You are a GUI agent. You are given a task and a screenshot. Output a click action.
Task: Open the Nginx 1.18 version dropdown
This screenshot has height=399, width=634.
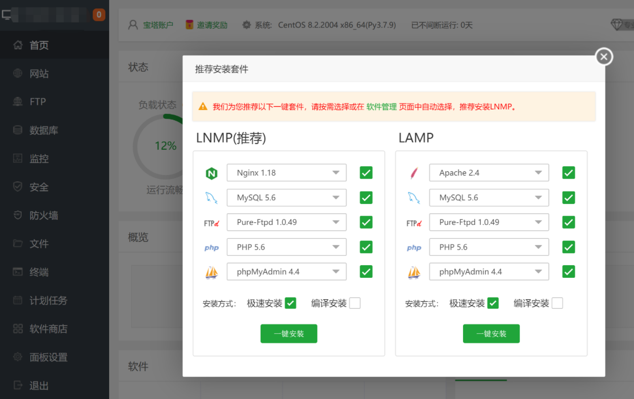pyautogui.click(x=287, y=173)
